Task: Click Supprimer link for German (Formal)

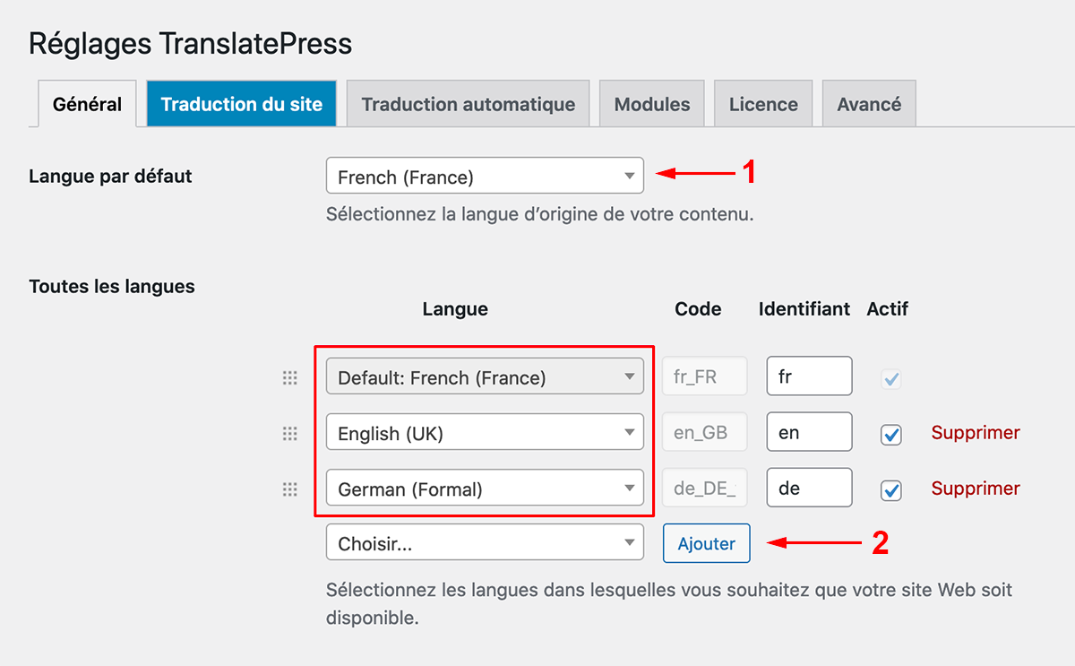Action: pos(975,489)
